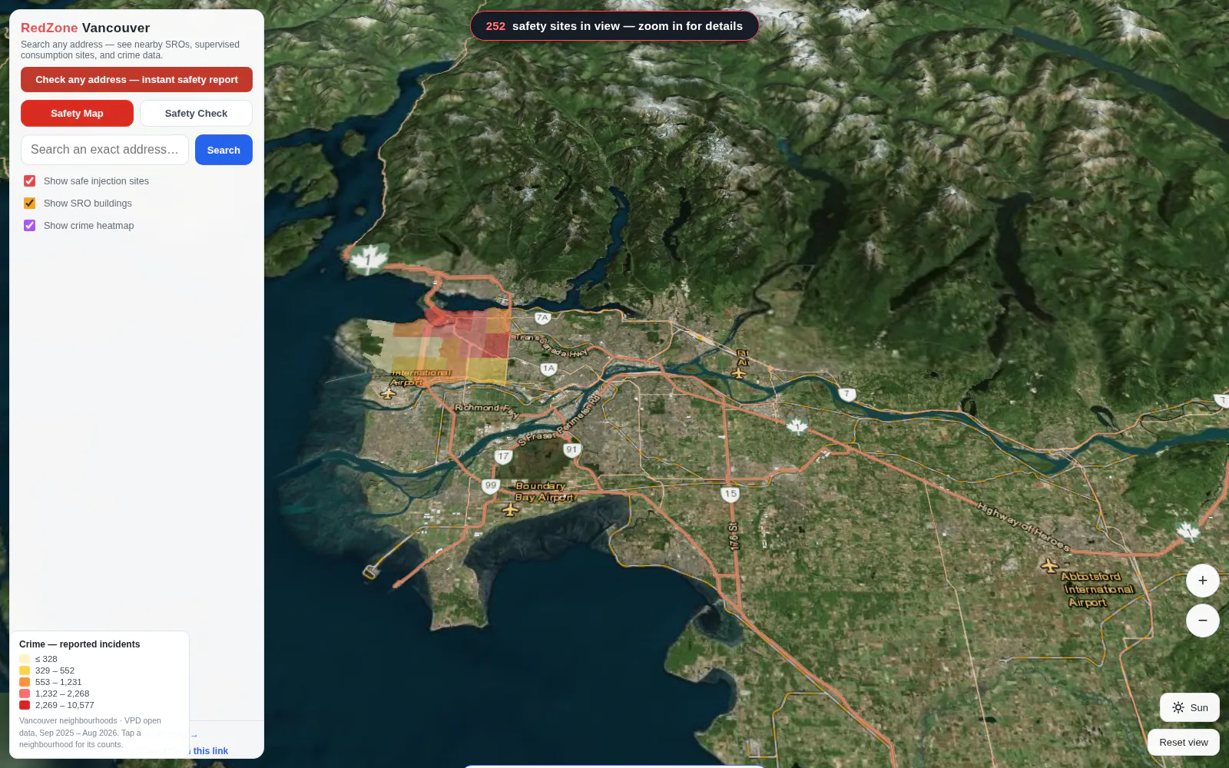The height and width of the screenshot is (768, 1229).
Task: Toggle the Sun lighting button
Action: 1189,707
